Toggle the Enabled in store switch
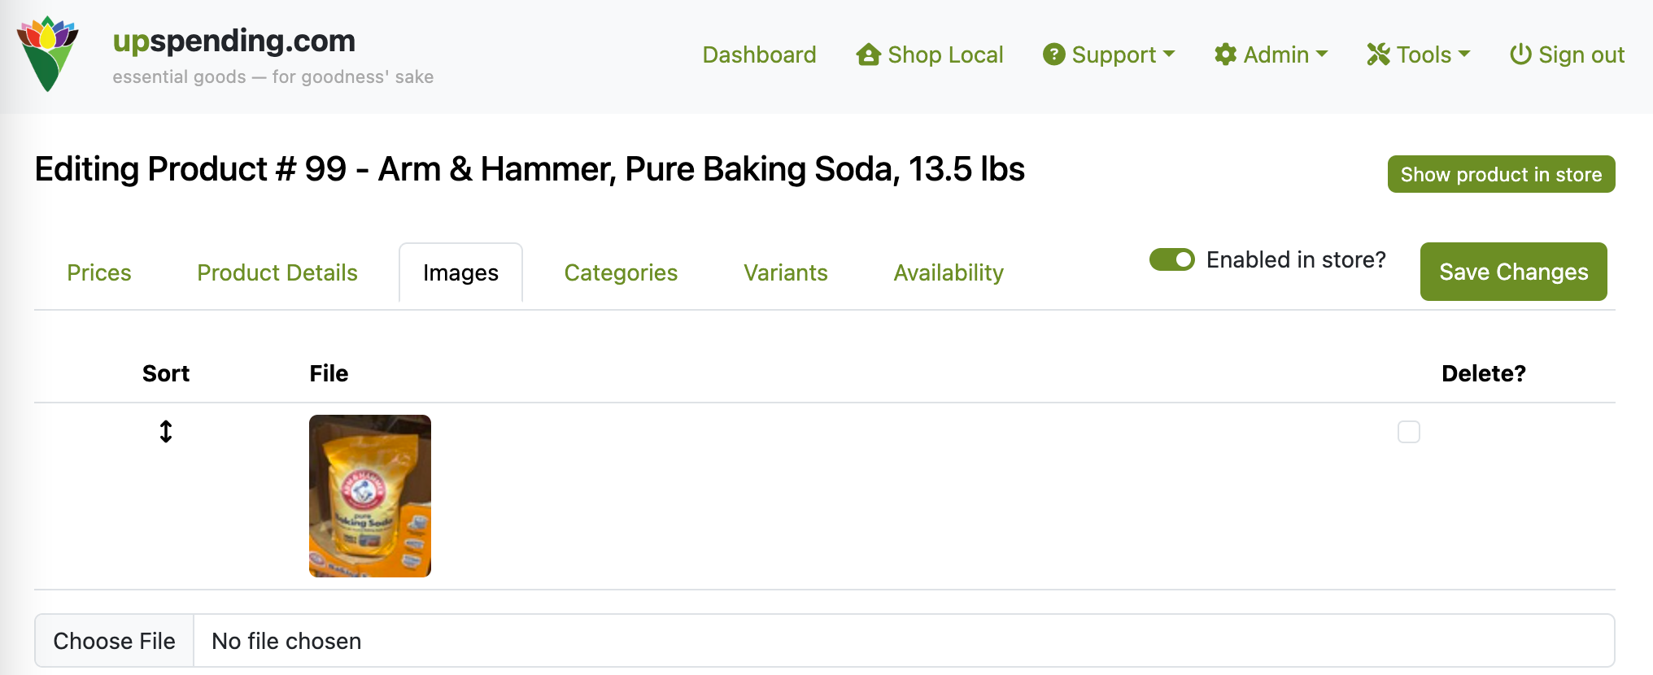Screen dimensions: 1653x675 point(1171,259)
